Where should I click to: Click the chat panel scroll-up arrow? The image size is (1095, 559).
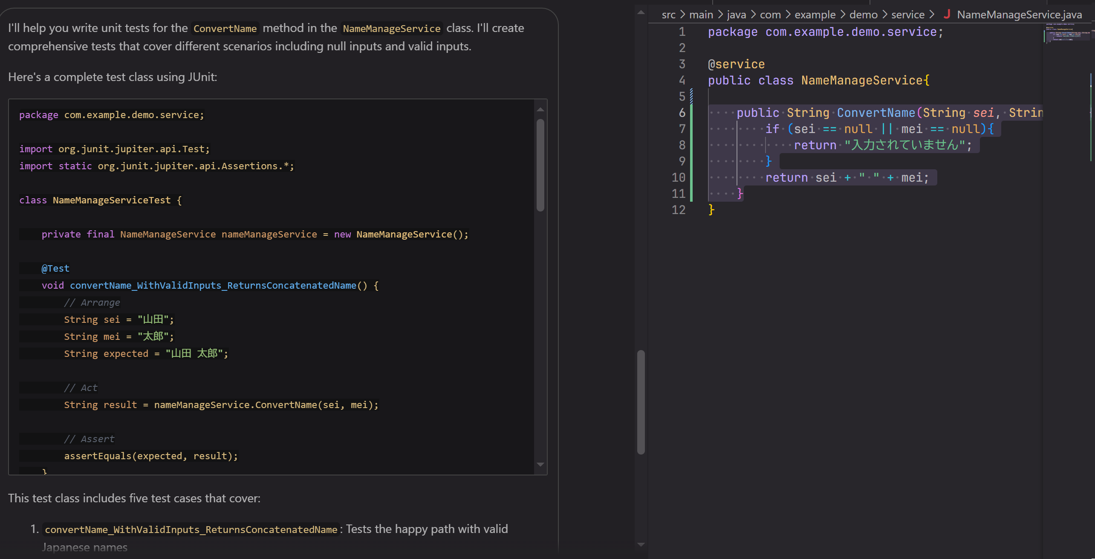(x=641, y=12)
